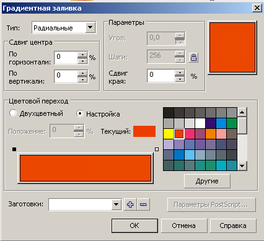Remove a preset with the minus icon
Viewport: 264px width, 241px height.
143,204
